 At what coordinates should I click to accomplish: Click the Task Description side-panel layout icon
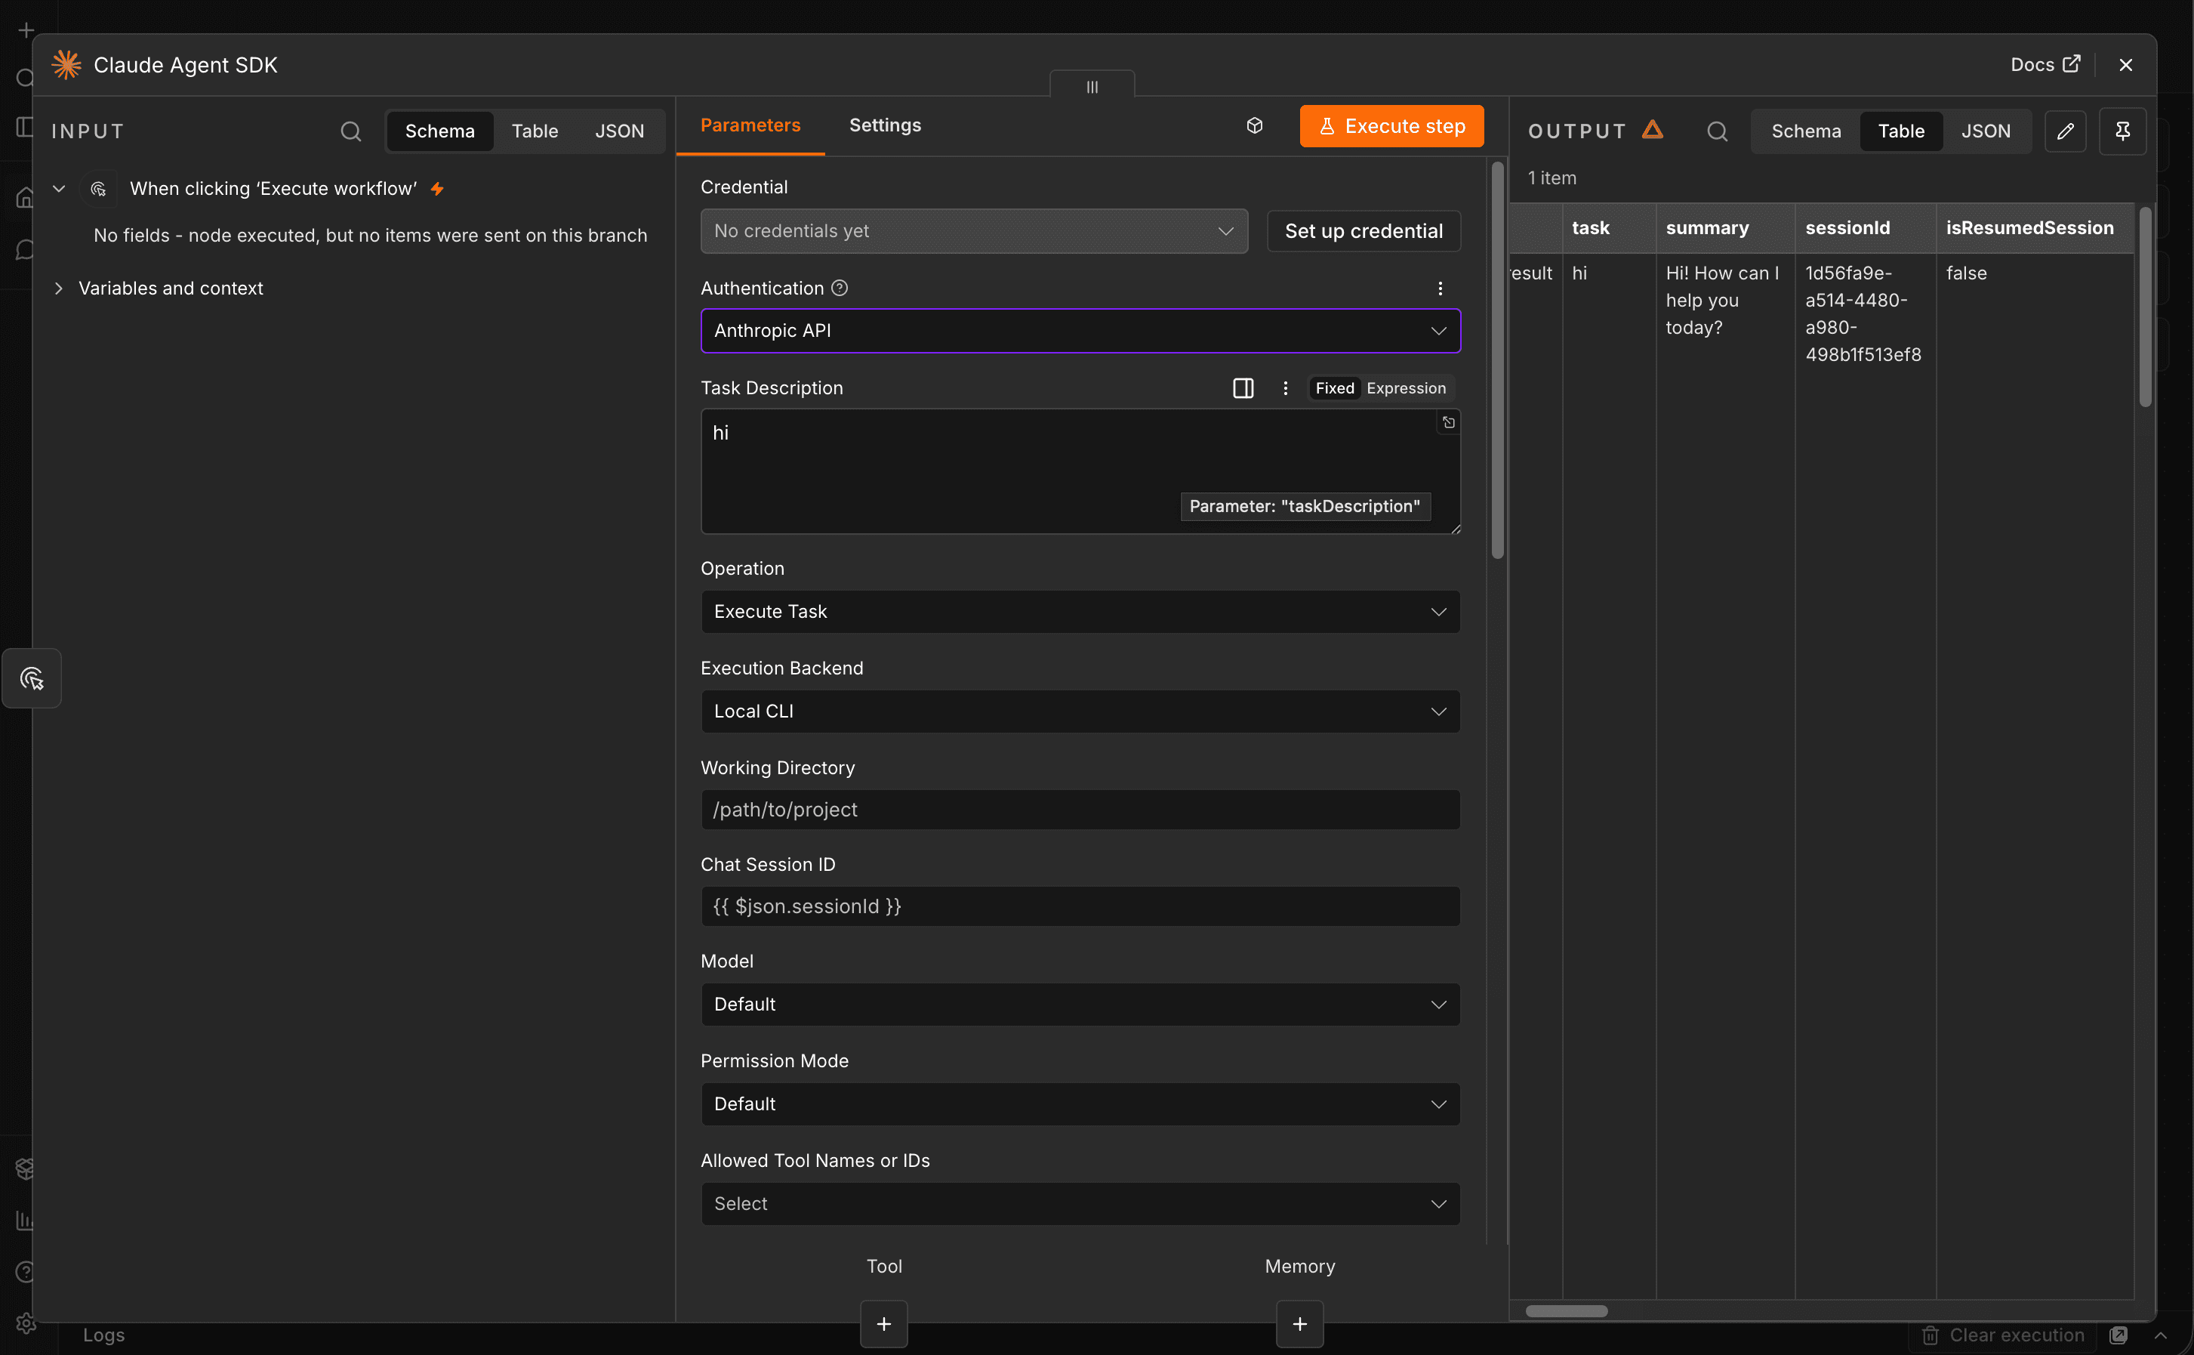(x=1243, y=388)
